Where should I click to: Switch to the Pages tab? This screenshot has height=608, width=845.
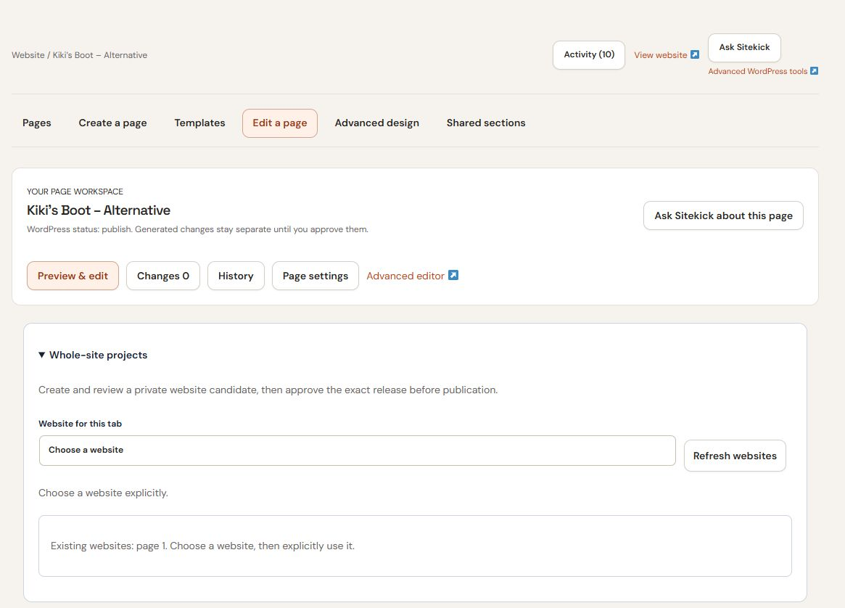[x=37, y=123]
